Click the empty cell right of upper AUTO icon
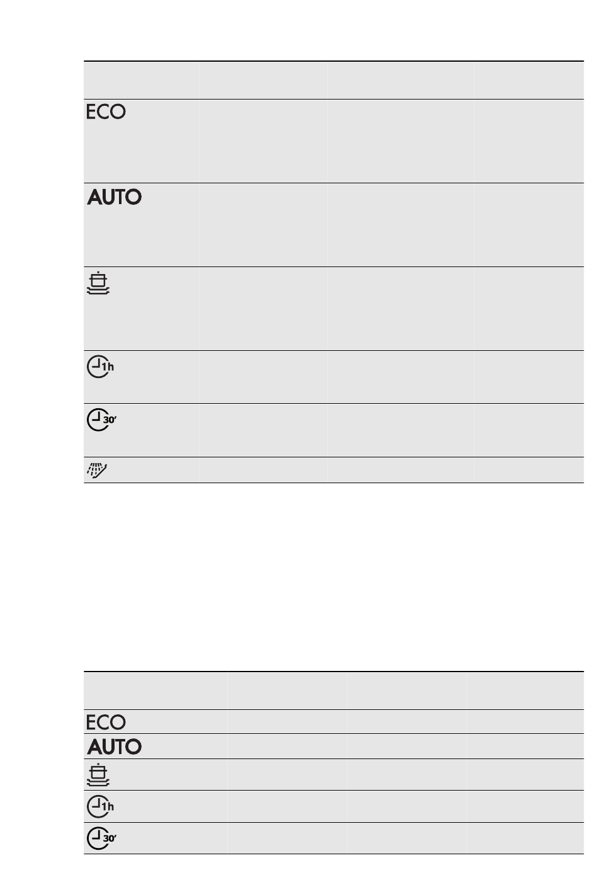Image resolution: width=598 pixels, height=870 pixels. tap(263, 225)
